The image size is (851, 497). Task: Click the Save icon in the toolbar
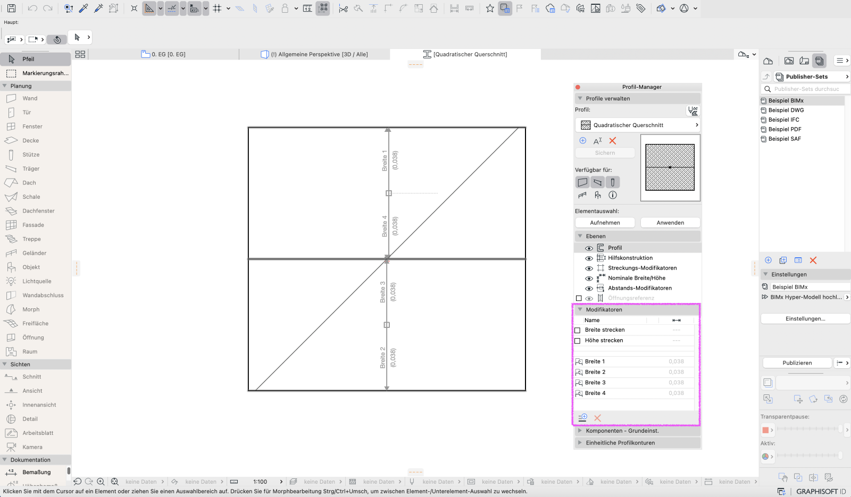click(11, 9)
